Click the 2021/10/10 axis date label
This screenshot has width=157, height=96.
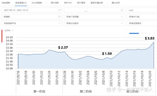(x=111, y=79)
